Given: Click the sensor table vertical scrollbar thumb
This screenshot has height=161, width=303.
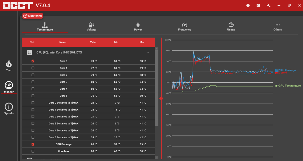Looking at the screenshot, I should tap(157, 88).
